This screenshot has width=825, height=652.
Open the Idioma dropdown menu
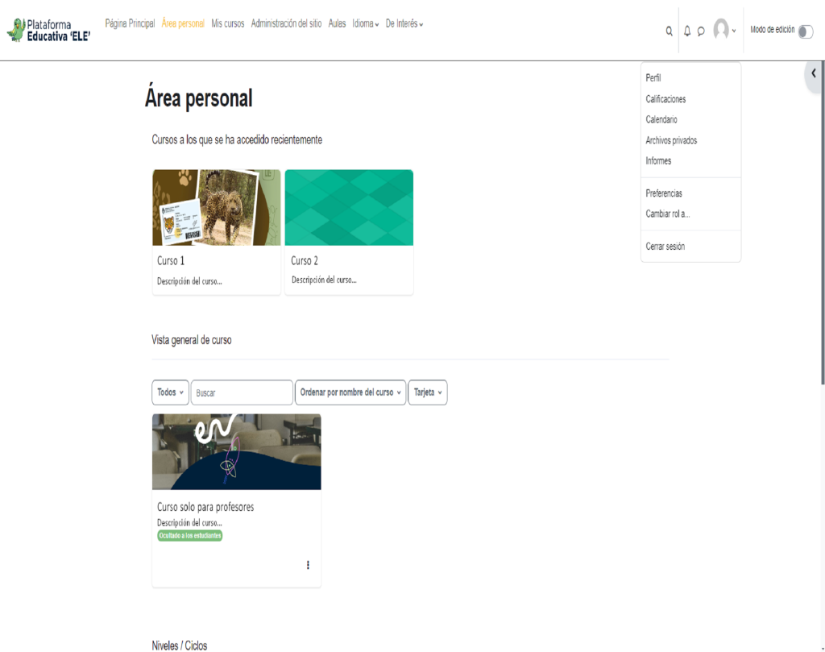pos(365,24)
